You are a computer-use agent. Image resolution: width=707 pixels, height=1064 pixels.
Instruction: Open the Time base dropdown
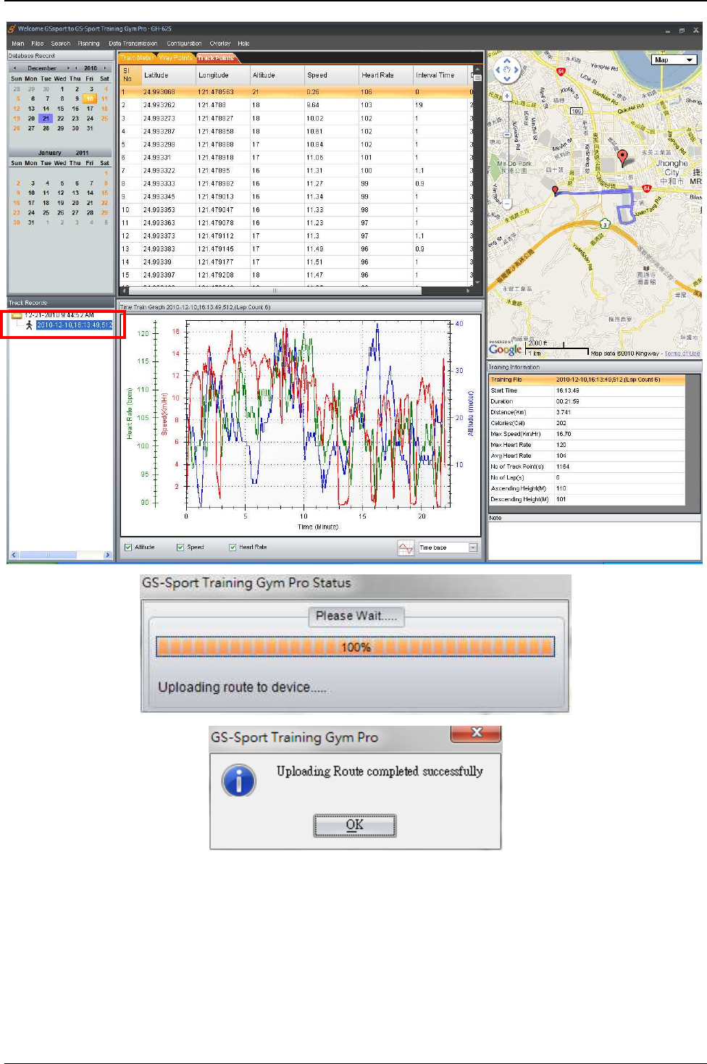[x=448, y=548]
